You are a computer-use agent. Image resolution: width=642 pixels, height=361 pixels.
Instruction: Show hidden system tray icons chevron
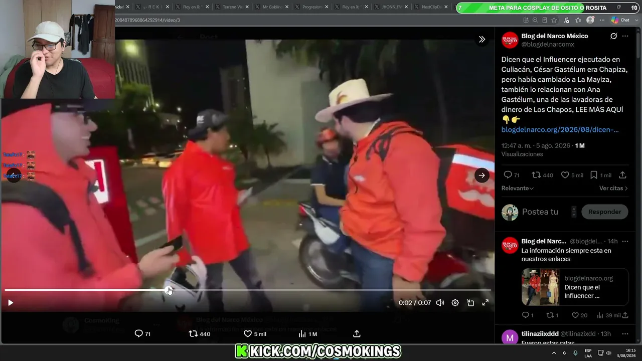[554, 353]
